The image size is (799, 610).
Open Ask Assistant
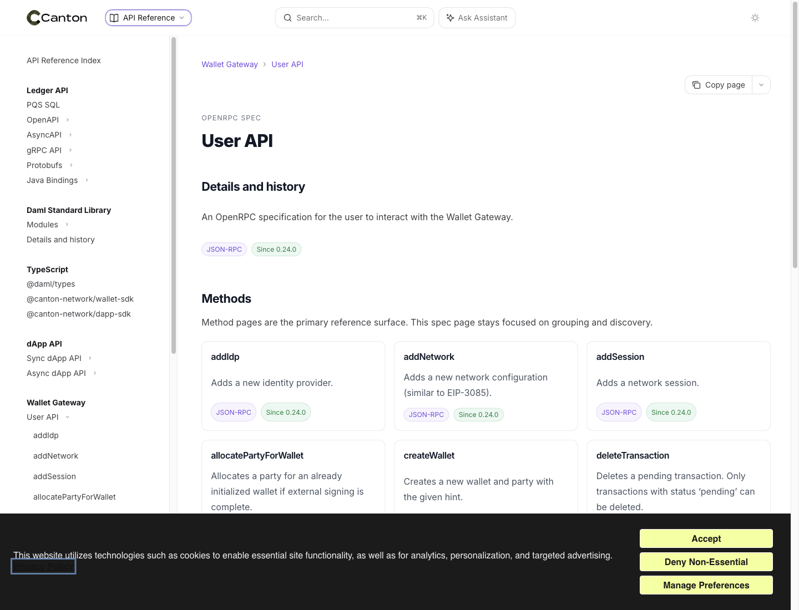coord(477,18)
